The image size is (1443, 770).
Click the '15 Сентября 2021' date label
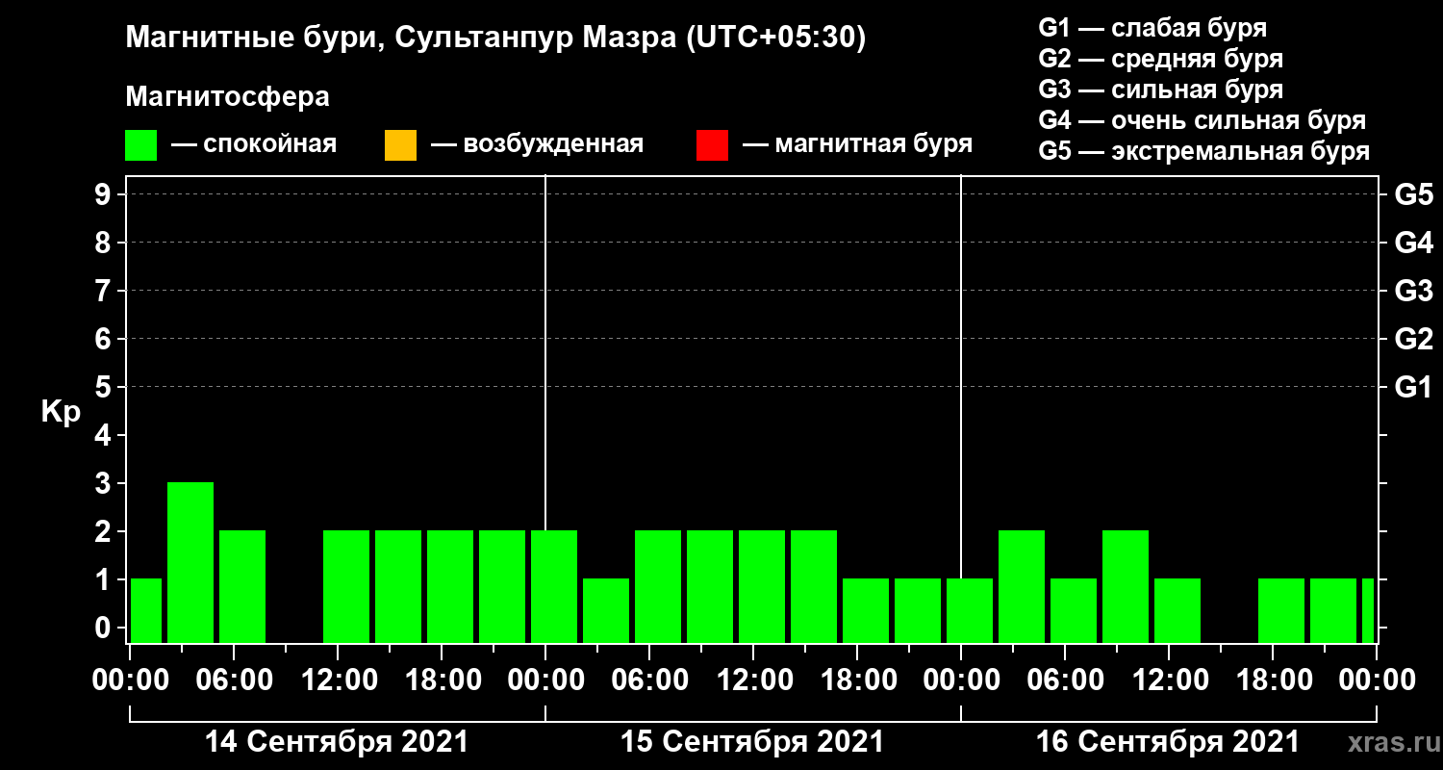click(752, 742)
